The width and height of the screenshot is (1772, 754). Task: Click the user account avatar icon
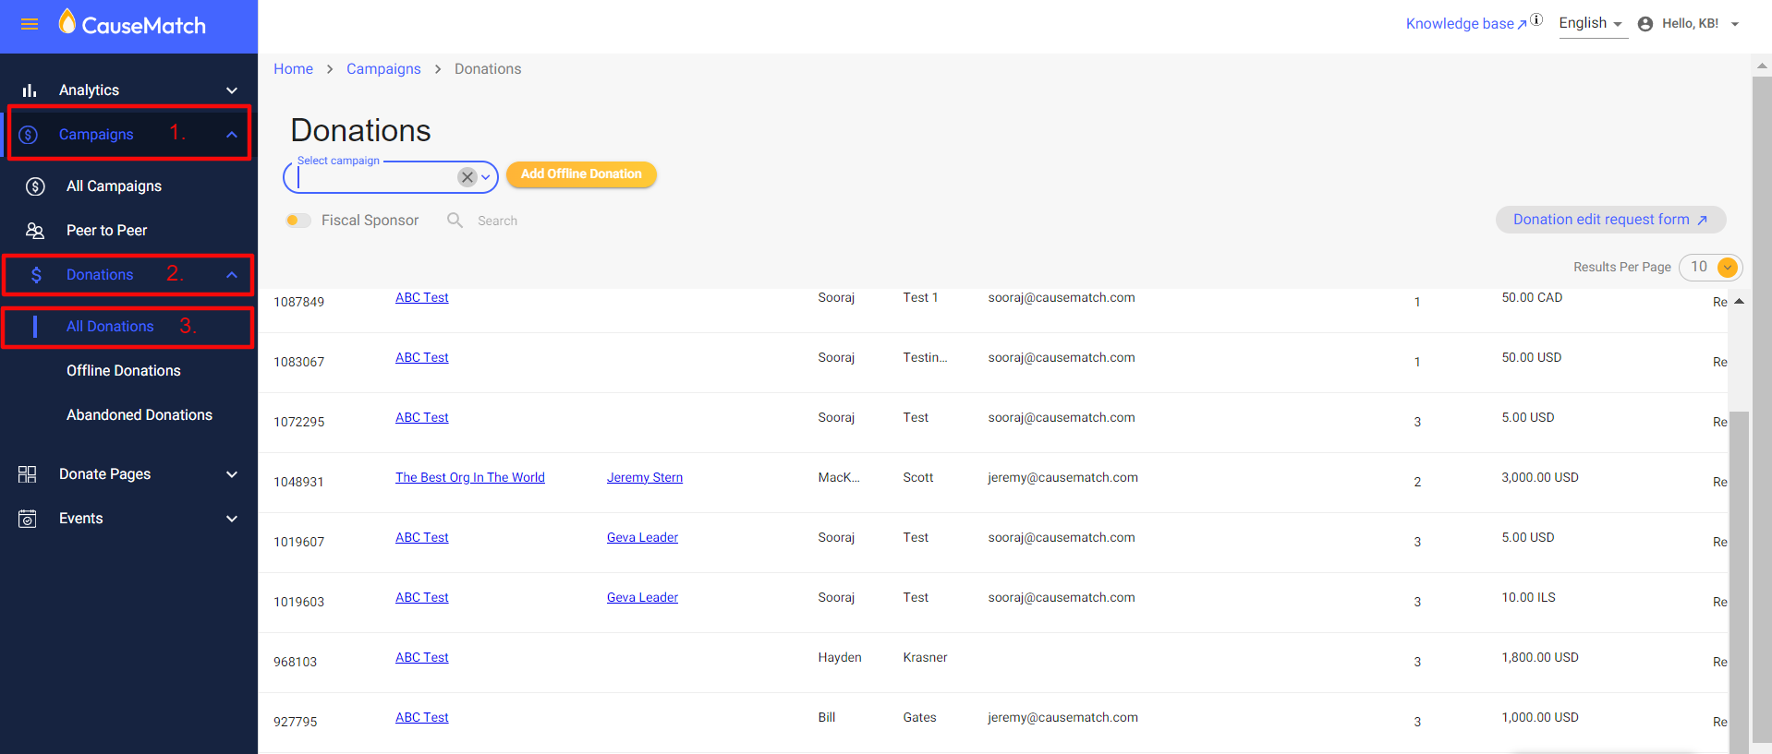[1645, 24]
